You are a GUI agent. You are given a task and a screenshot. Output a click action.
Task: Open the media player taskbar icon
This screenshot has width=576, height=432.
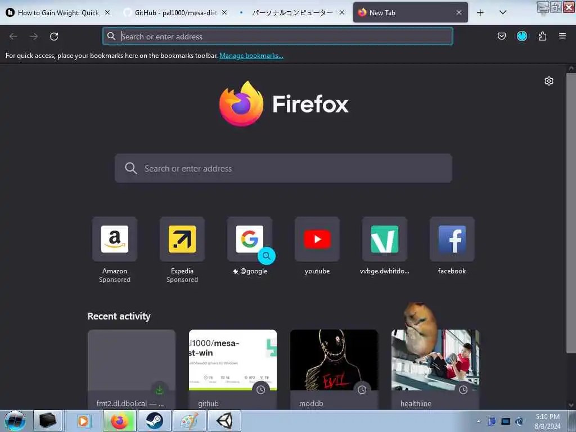[x=83, y=421]
